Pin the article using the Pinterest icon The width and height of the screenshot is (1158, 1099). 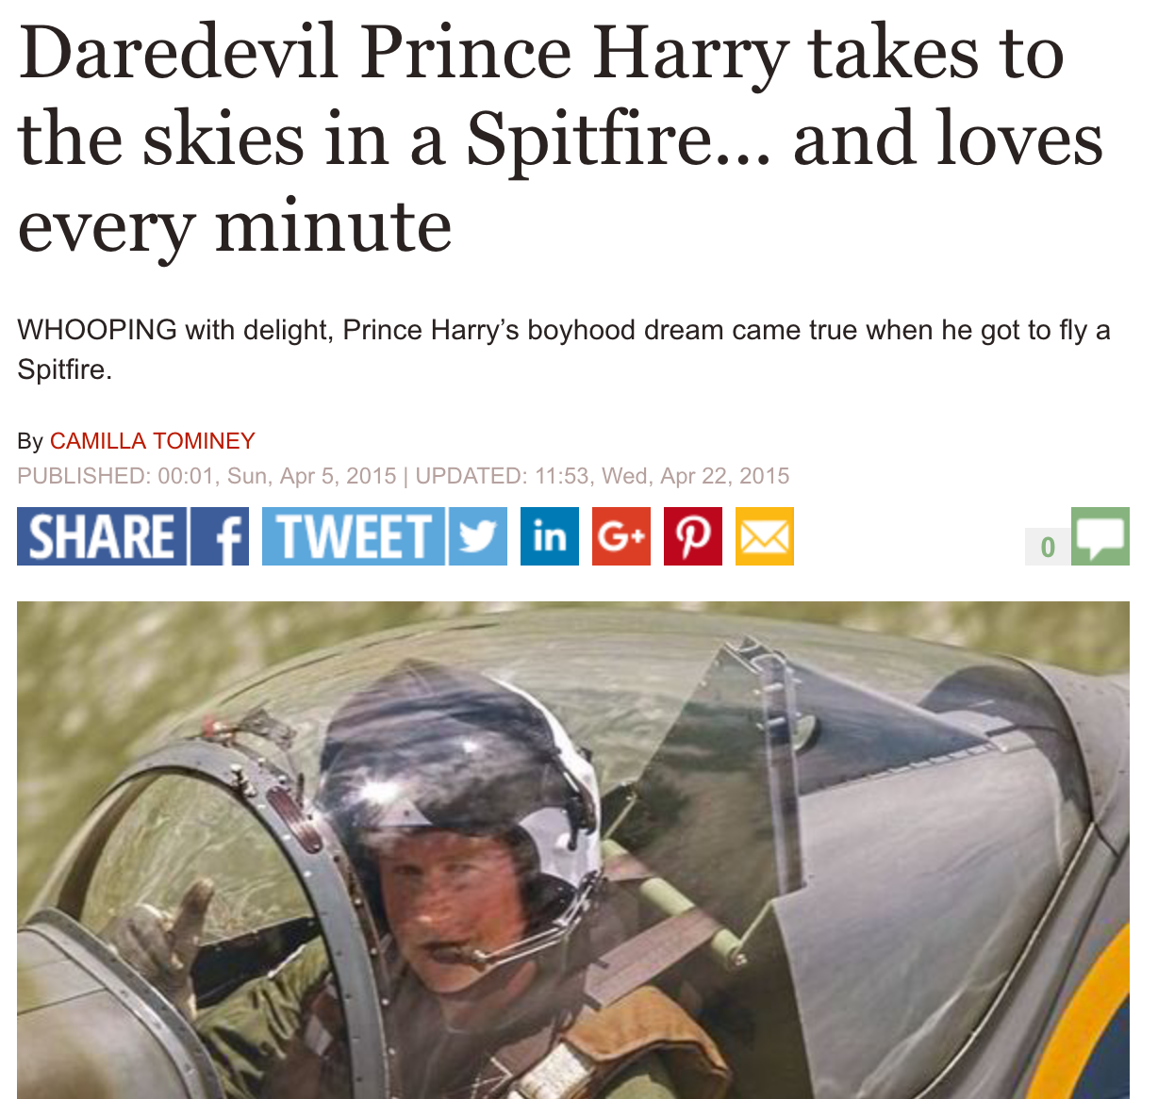click(693, 536)
